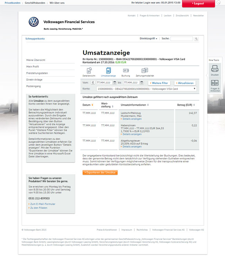Open Fragen & Antworten tools icon
The height and width of the screenshot is (264, 225).
coord(215,83)
